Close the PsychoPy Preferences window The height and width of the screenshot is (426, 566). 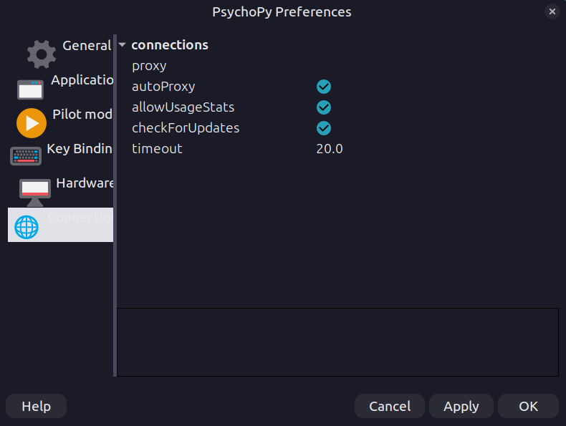(x=552, y=11)
